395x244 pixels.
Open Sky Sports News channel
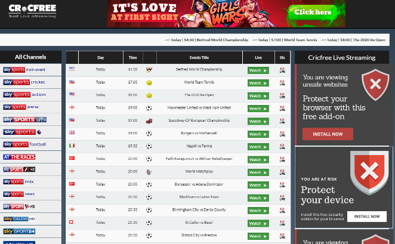(x=19, y=194)
